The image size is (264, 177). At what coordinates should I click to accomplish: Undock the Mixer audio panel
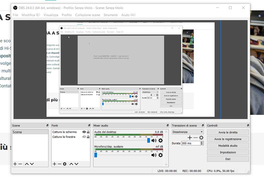(167, 125)
